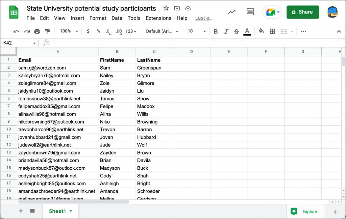Open the Insert menu

tap(77, 18)
